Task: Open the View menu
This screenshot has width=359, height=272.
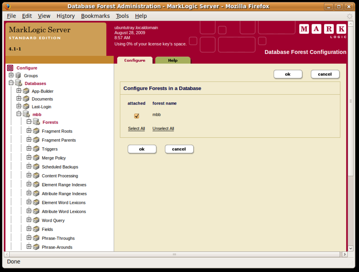Action: click(x=44, y=16)
